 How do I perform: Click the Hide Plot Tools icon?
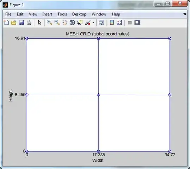(130, 23)
